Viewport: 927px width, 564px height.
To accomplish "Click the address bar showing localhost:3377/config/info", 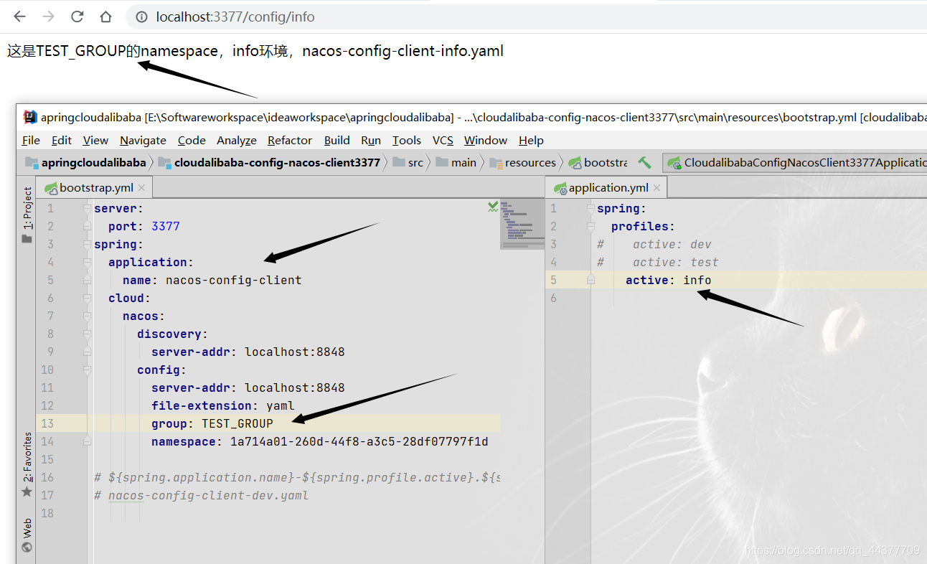I will tap(526, 17).
